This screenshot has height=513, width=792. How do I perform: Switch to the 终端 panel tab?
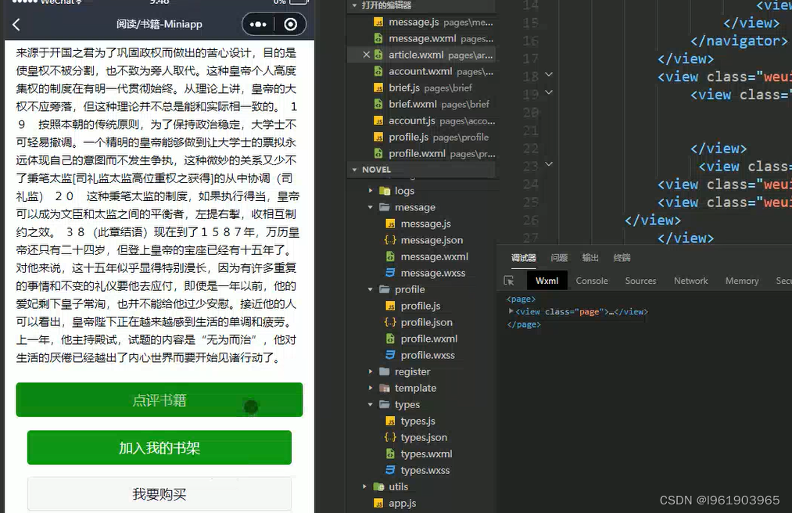[622, 258]
